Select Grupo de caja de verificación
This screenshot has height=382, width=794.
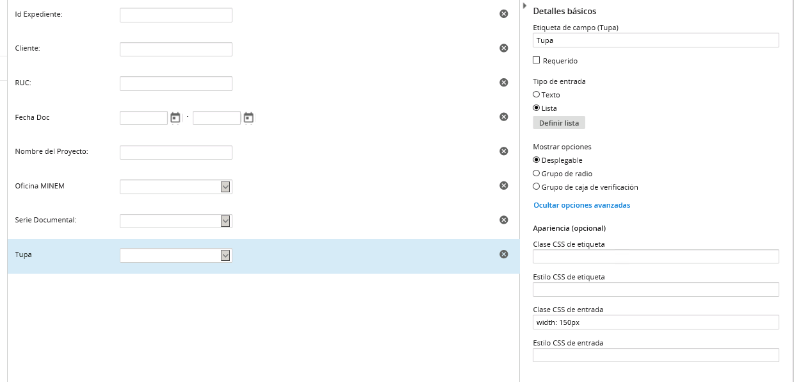pyautogui.click(x=537, y=187)
